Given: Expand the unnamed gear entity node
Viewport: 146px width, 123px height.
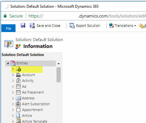Looking at the screenshot, I should tap(13, 69).
